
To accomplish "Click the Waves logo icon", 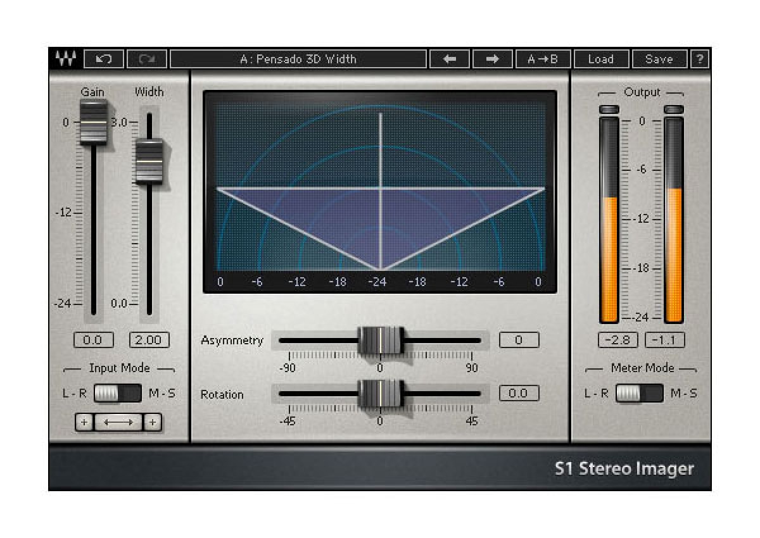I will click(x=65, y=59).
